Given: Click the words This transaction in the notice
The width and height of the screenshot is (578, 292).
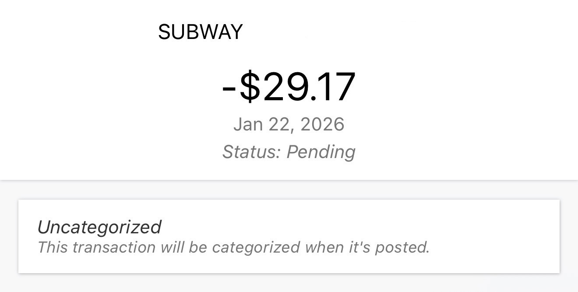Looking at the screenshot, I should pos(96,247).
